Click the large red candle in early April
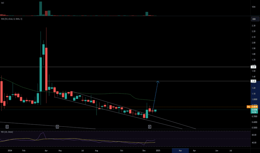Screen dimensions: 260x153 click(x=46, y=69)
